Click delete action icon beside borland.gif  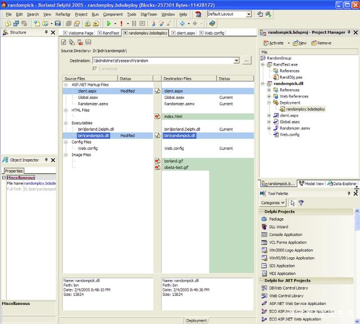(157, 161)
